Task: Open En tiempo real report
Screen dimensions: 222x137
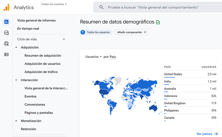Action: [28, 28]
